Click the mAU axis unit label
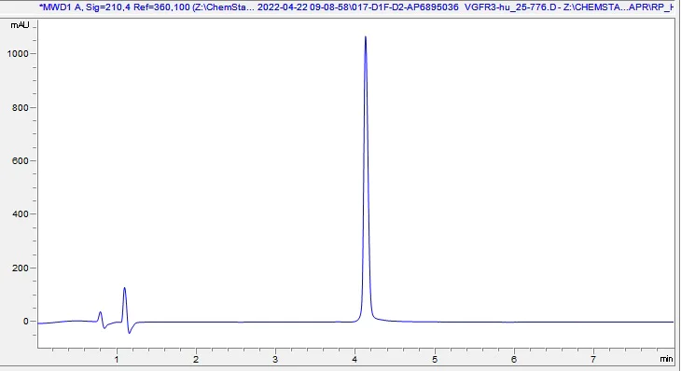 click(x=20, y=25)
